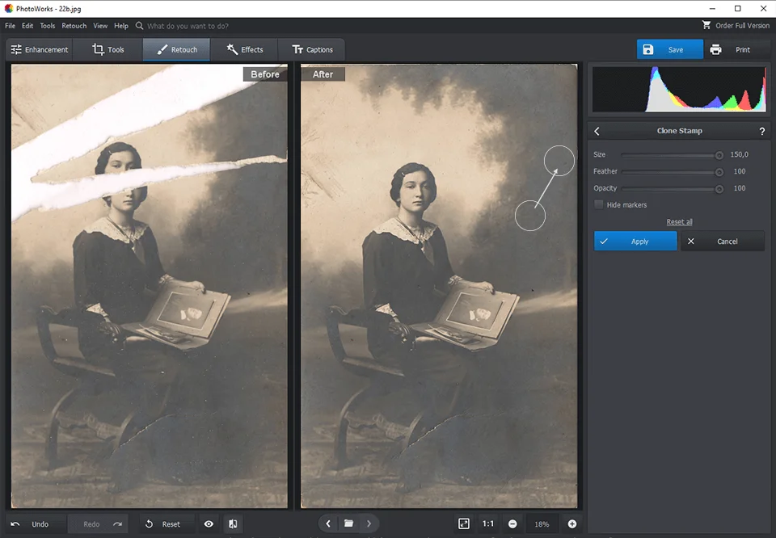The image size is (776, 538).
Task: Enable the Hide markers checkbox
Action: tap(598, 204)
